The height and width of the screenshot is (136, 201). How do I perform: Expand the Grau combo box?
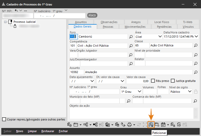tap(139, 91)
